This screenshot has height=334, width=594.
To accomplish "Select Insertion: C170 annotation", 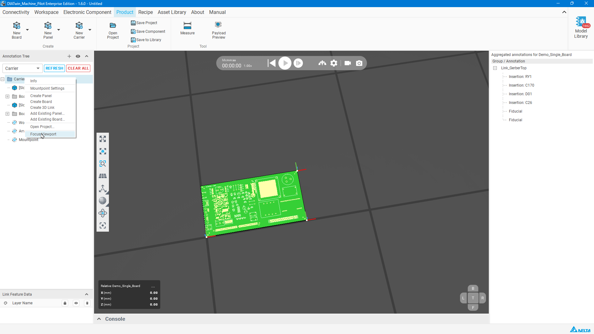I will pyautogui.click(x=521, y=85).
